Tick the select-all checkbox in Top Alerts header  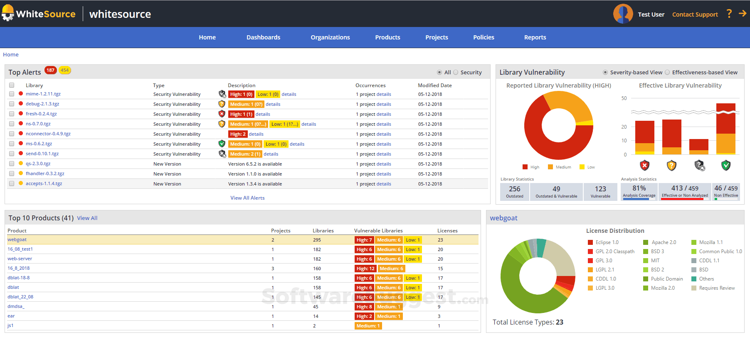12,85
